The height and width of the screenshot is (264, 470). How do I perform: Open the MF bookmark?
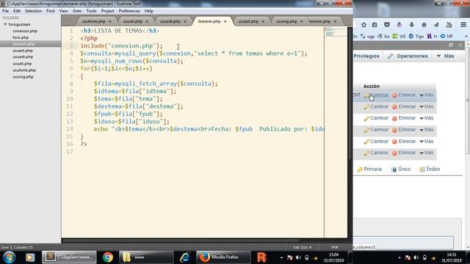pos(446,36)
